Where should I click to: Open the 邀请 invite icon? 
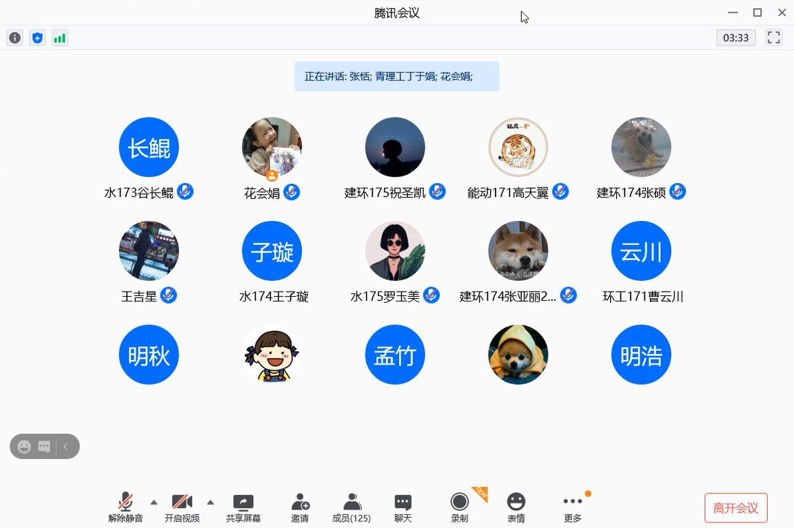coord(300,507)
